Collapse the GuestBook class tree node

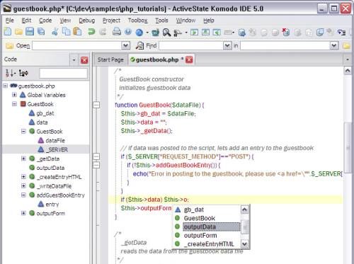click(x=14, y=104)
